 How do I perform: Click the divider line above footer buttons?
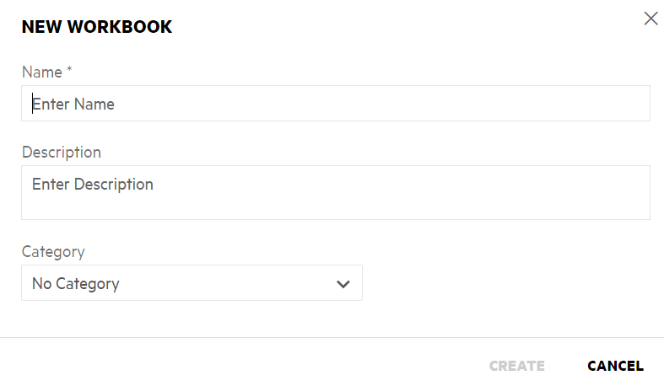pos(332,337)
